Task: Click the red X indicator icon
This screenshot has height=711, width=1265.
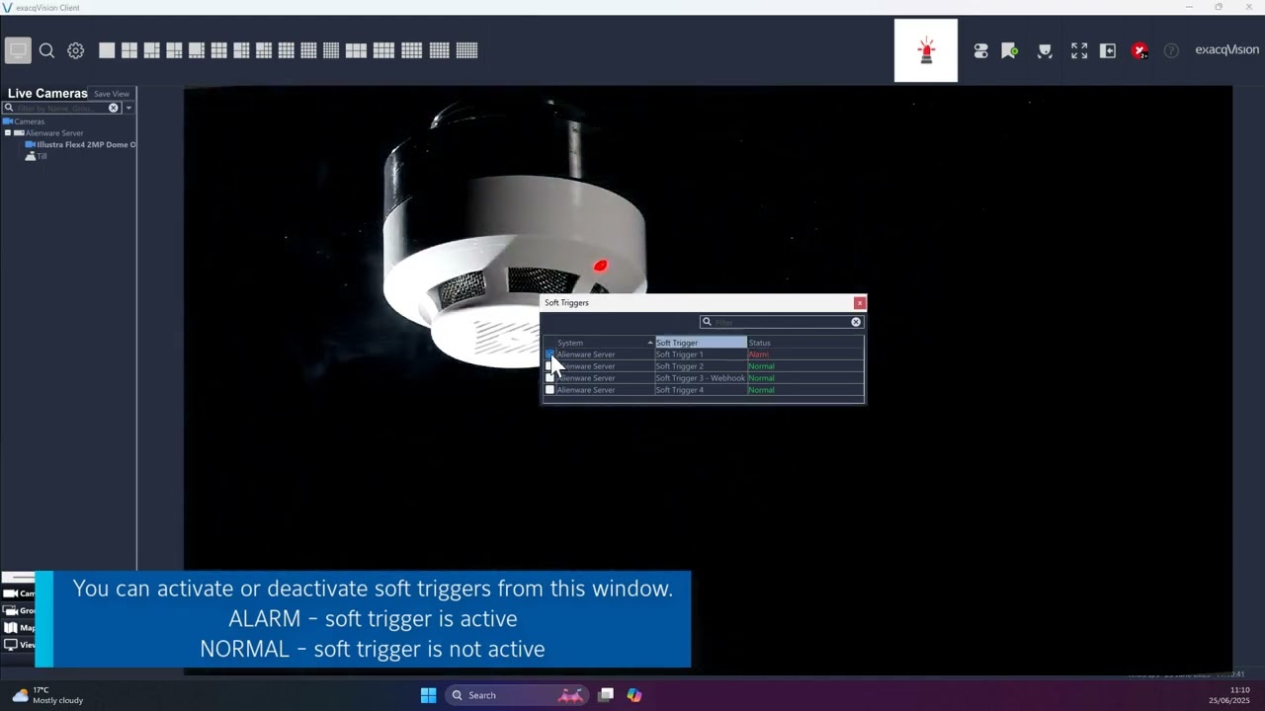Action: tap(1139, 50)
